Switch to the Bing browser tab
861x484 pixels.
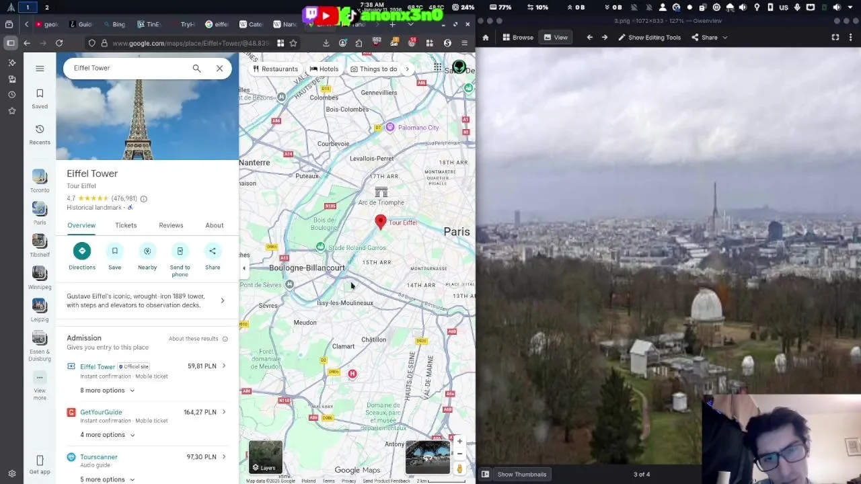click(x=114, y=24)
